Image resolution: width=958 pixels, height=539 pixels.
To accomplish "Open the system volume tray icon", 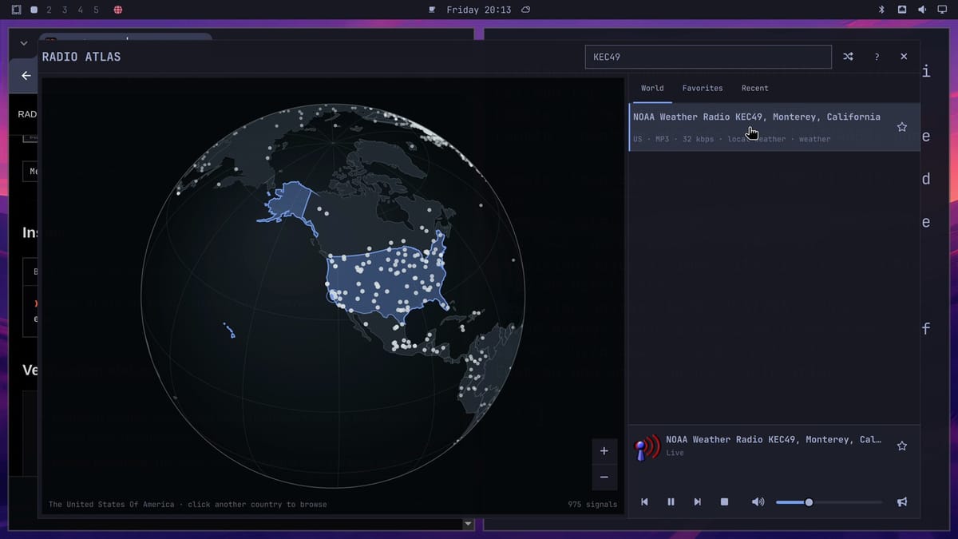I will [x=922, y=10].
